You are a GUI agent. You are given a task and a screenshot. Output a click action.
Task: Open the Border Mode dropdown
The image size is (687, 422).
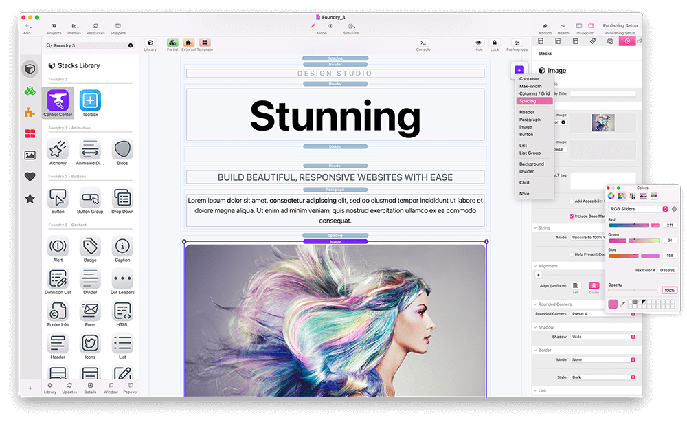click(x=603, y=359)
